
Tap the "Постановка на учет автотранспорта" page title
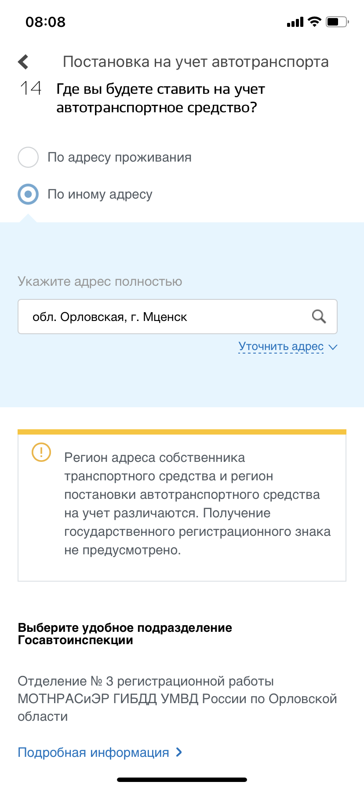pos(196,62)
